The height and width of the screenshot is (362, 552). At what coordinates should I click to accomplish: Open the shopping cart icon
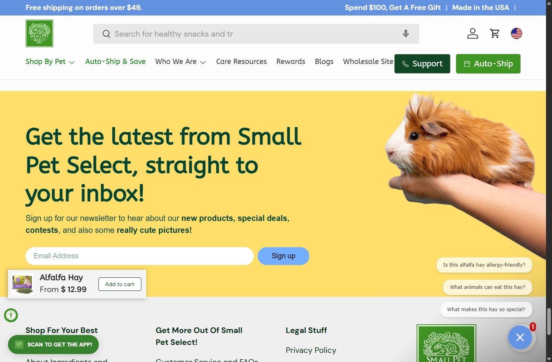pyautogui.click(x=495, y=33)
